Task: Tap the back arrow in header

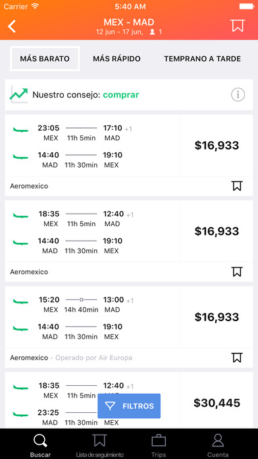Action: point(12,26)
